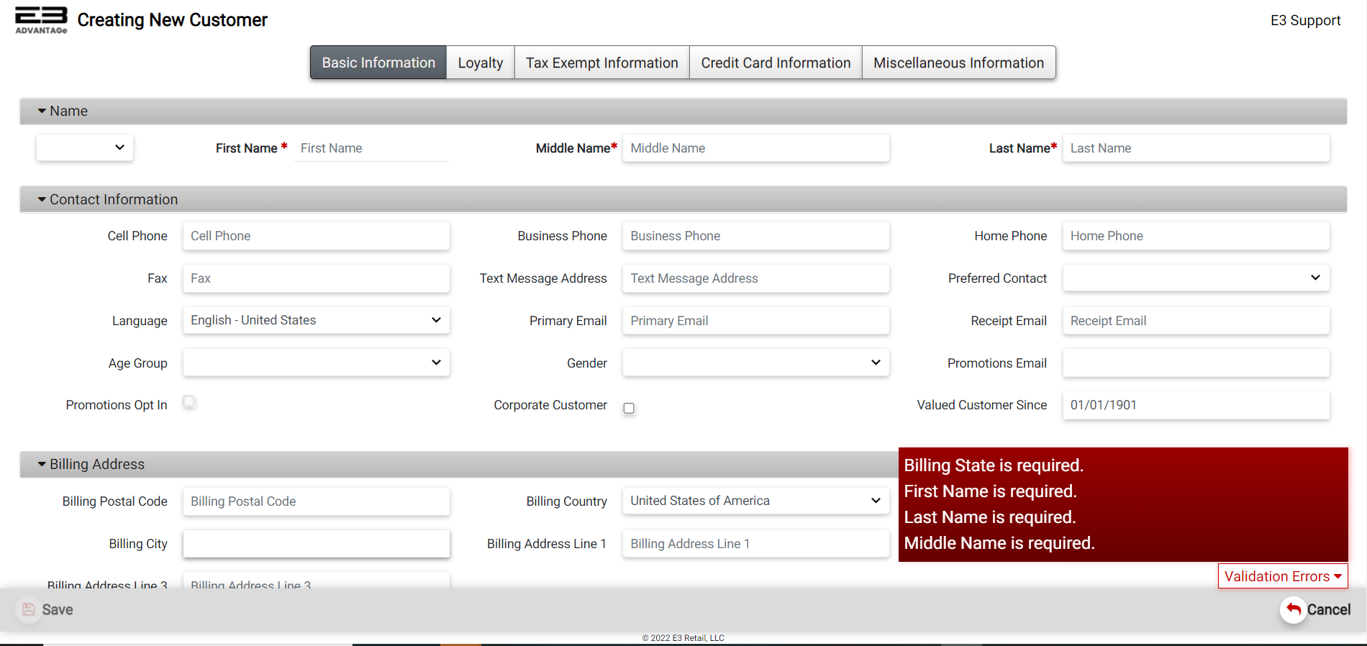Expand the Language dropdown
This screenshot has width=1367, height=646.
316,320
